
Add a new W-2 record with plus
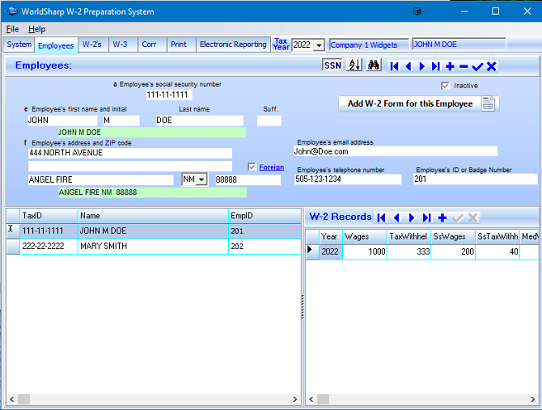(442, 217)
